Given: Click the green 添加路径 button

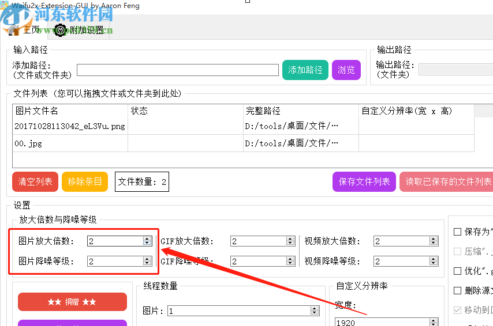Looking at the screenshot, I should tap(305, 70).
